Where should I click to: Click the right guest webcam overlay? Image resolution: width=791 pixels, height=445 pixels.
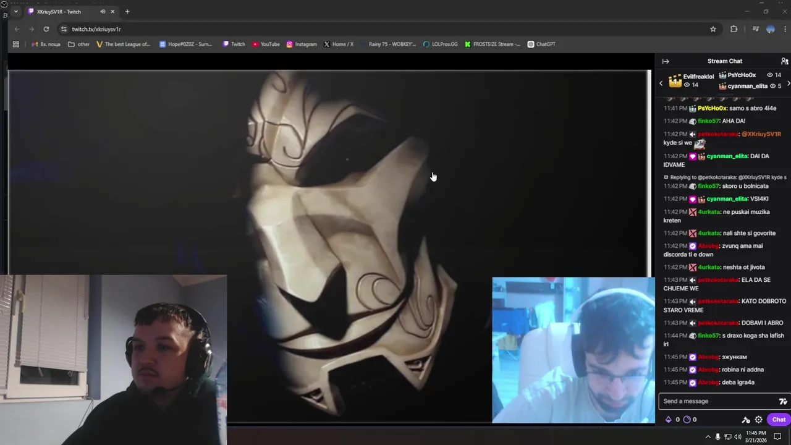(573, 350)
